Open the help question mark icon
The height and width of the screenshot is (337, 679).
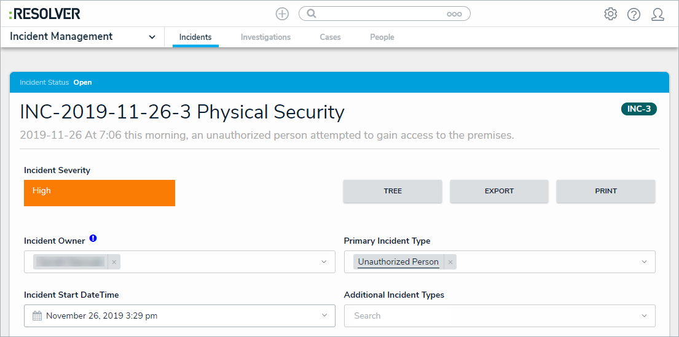(634, 14)
